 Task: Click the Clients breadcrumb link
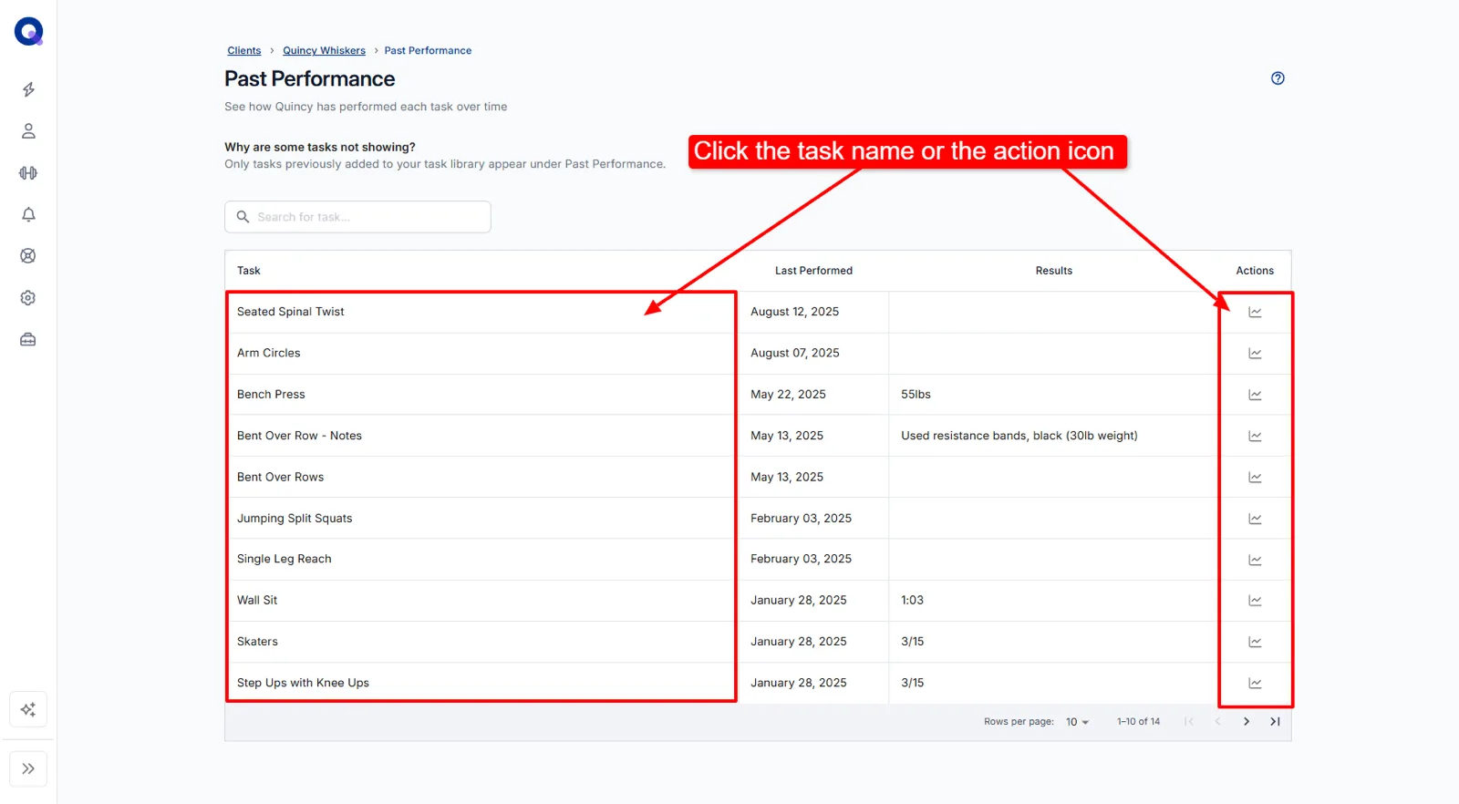(x=244, y=50)
